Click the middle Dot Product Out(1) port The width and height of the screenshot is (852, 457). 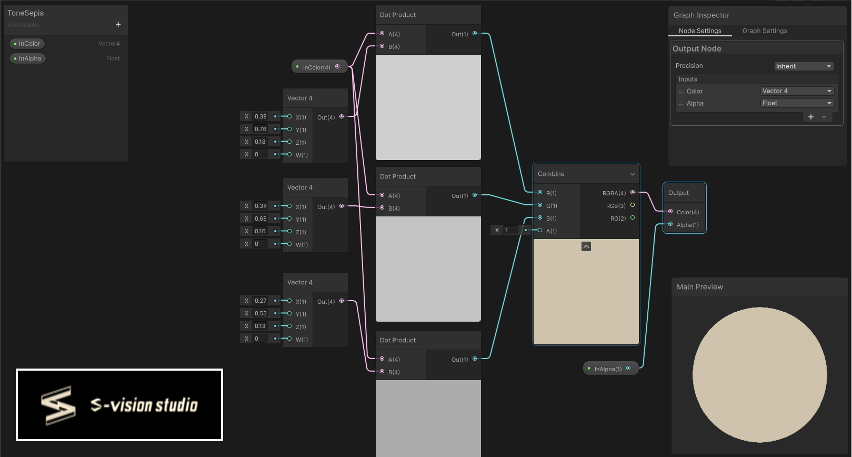click(475, 195)
